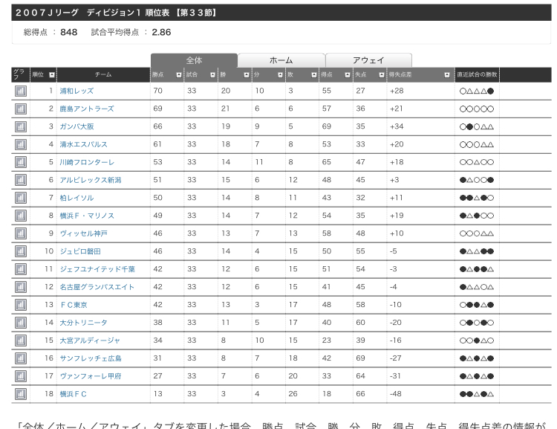Open graph icon for 横浜FC row
Screen dimensions: 557x429
pos(21,394)
